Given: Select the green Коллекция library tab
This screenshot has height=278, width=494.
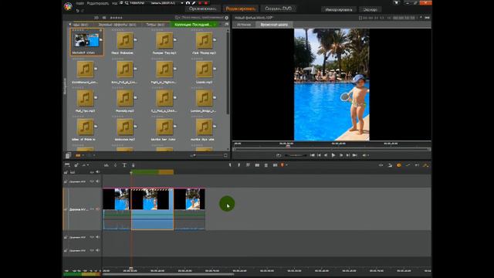Looking at the screenshot, I should pyautogui.click(x=194, y=25).
